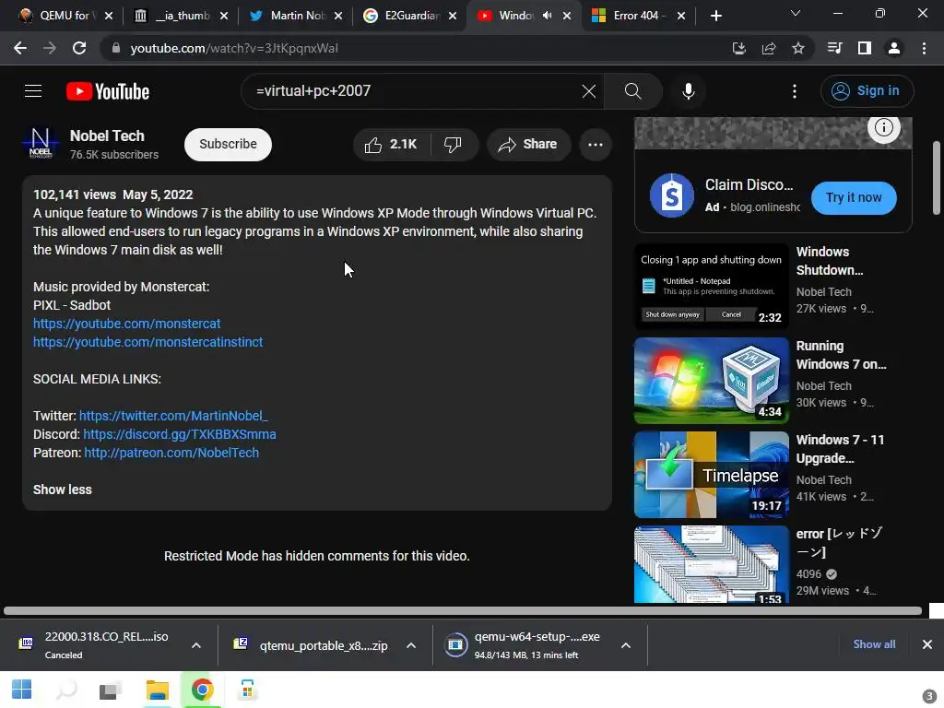The width and height of the screenshot is (944, 708).
Task: Open Running Windows 7 video thumbnail
Action: click(711, 381)
